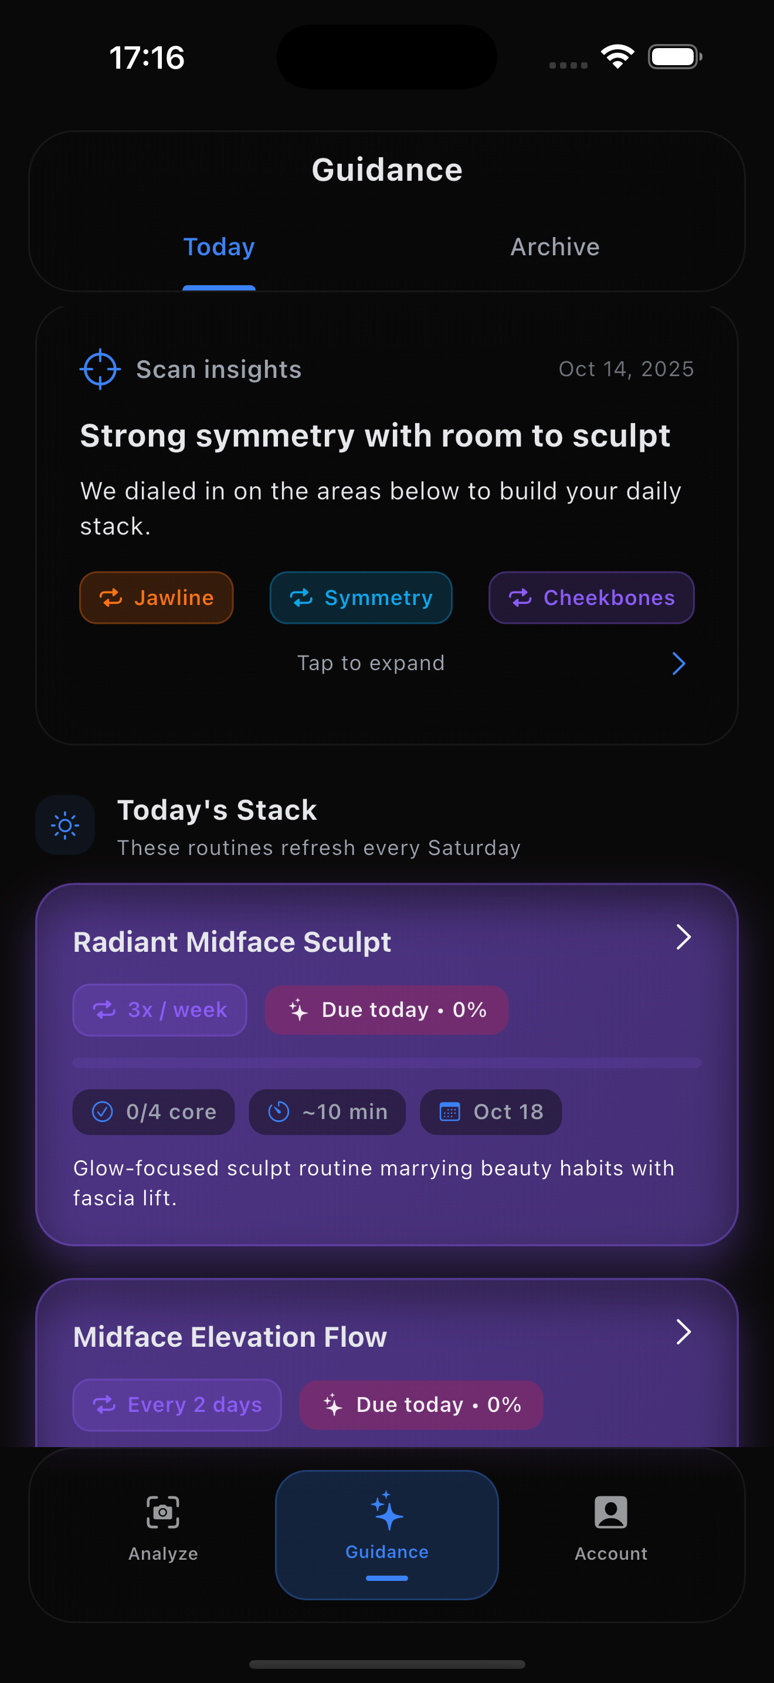Click the checkmark icon on 0/4 core

[101, 1112]
